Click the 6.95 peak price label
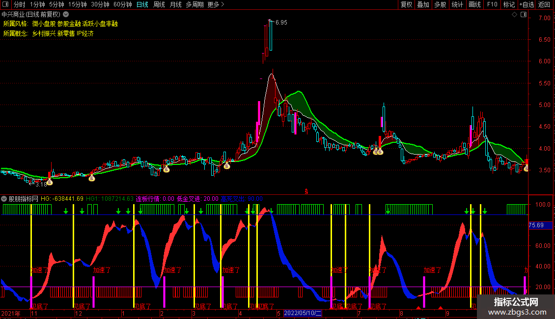555x319 pixels. coord(281,23)
